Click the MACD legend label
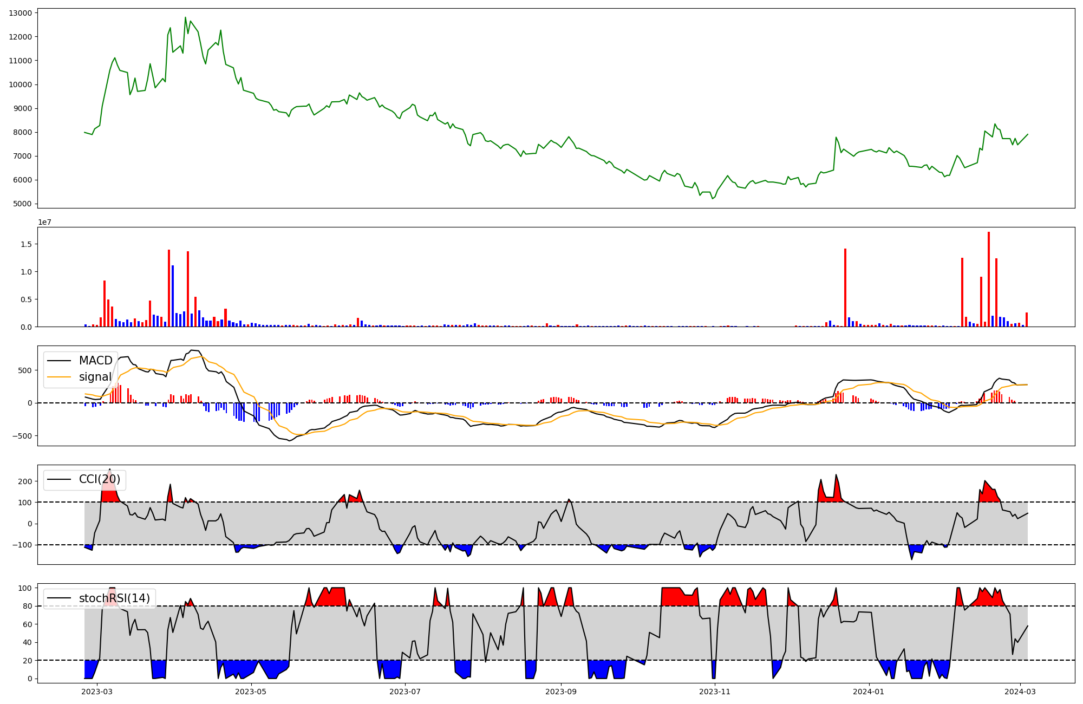1083x704 pixels. point(95,361)
